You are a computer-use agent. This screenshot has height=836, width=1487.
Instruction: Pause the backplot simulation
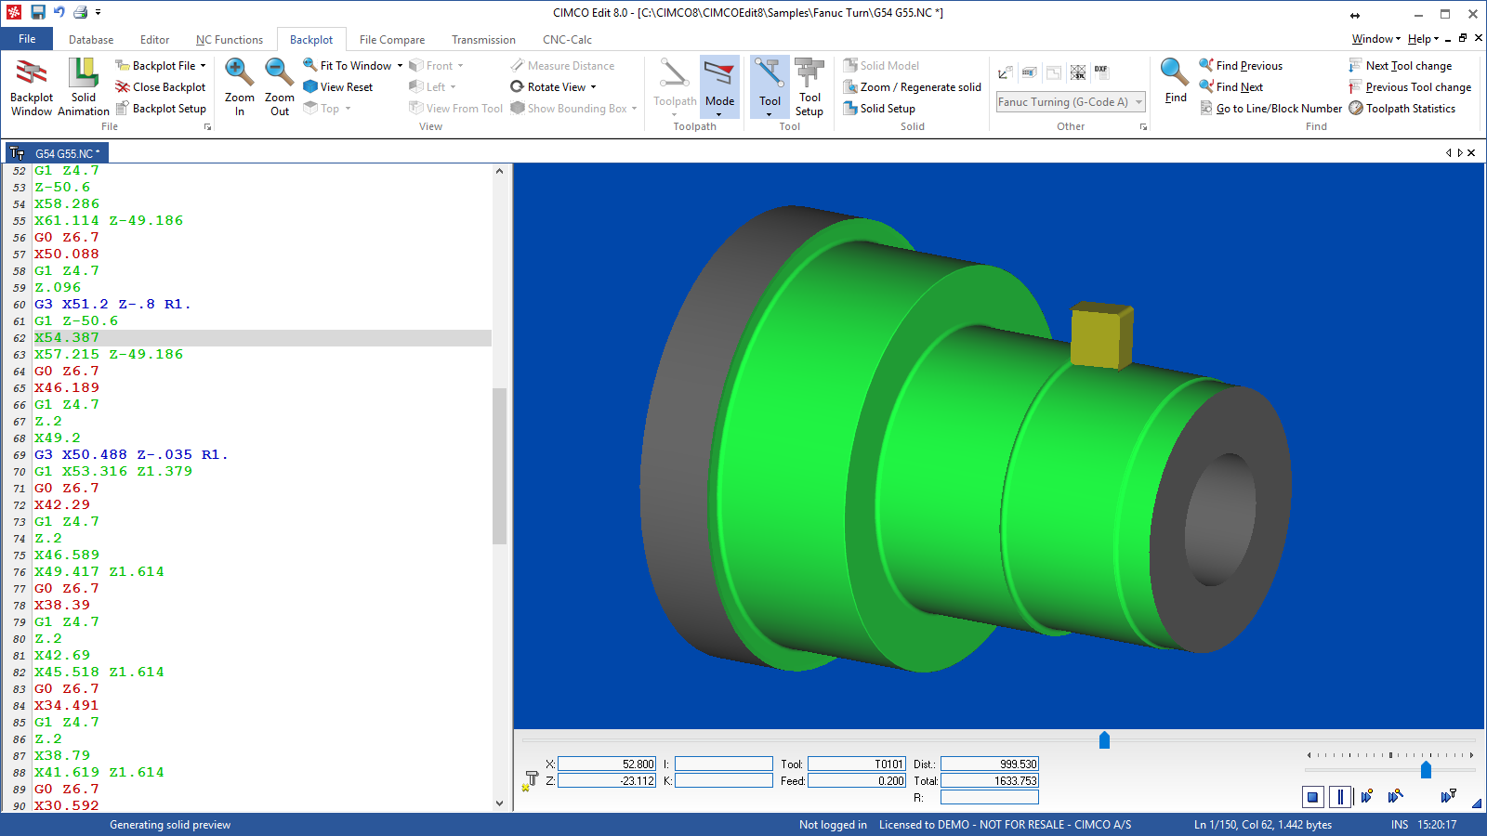pos(1340,797)
